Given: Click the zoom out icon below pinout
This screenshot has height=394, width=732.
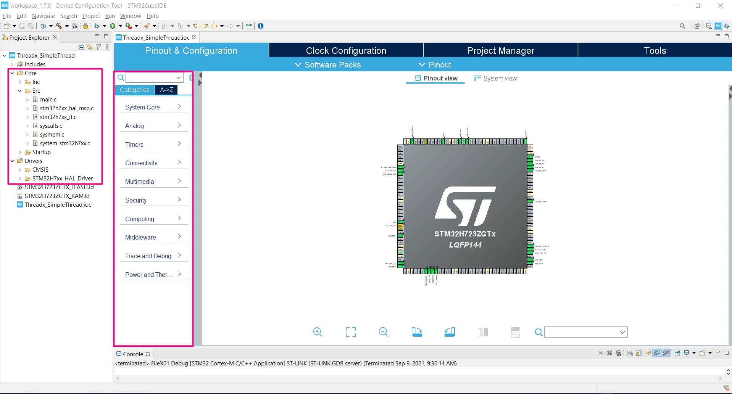Looking at the screenshot, I should (384, 332).
